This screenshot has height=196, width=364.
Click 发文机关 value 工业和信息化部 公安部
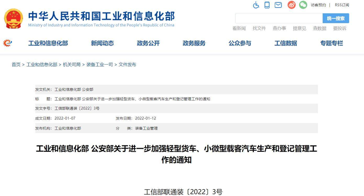point(74,89)
